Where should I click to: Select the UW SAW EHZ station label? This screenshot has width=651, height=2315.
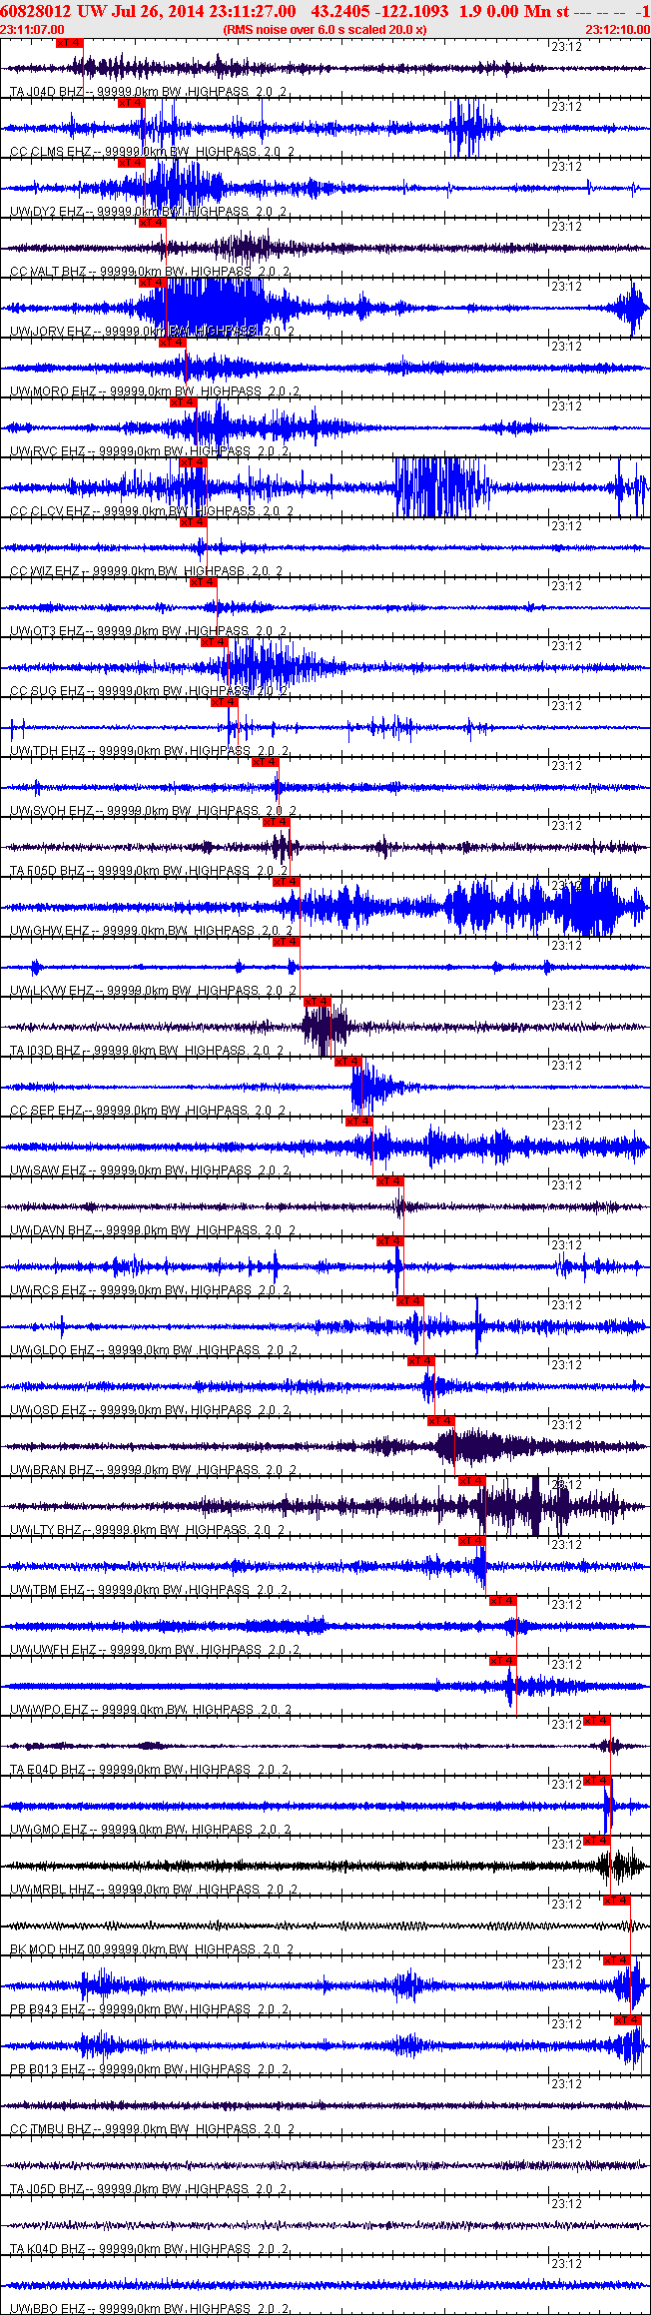pos(48,1170)
